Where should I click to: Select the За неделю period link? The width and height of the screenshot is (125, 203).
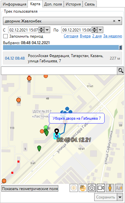pyautogui.click(x=113, y=36)
